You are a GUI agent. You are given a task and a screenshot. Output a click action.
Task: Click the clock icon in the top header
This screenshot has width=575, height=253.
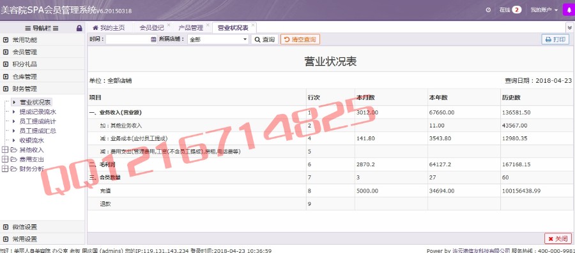coord(488,10)
